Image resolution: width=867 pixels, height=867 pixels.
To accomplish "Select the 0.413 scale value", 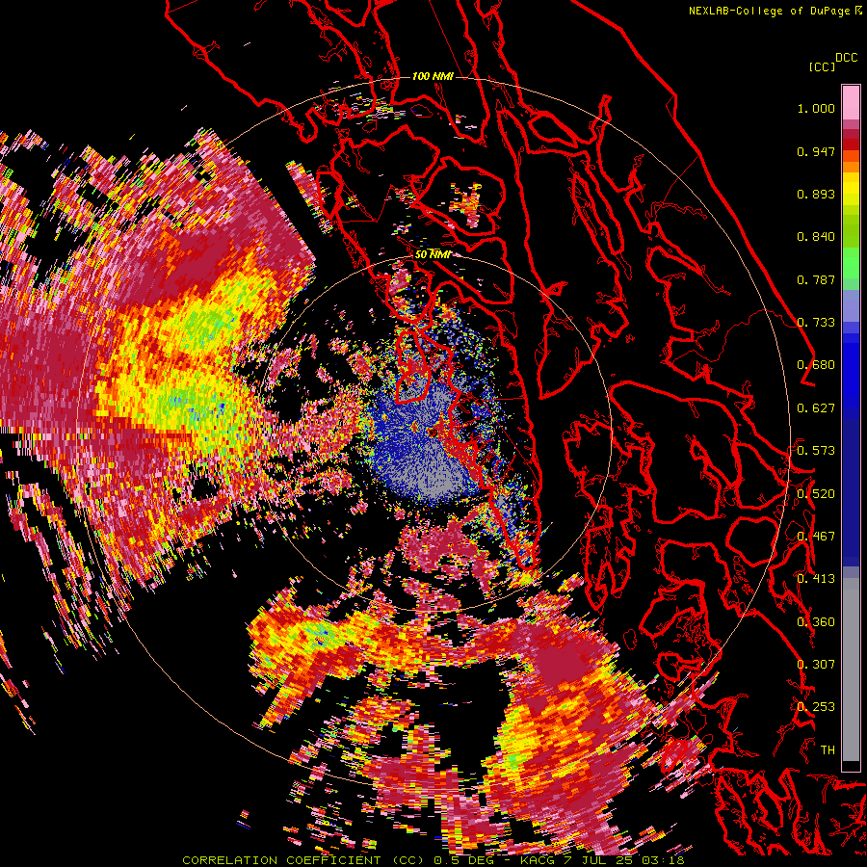I will [x=816, y=579].
